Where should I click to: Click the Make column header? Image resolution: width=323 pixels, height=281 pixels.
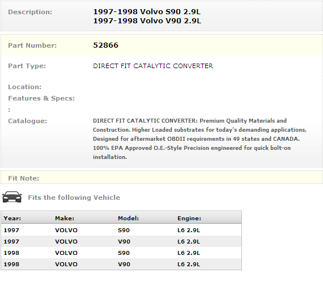[65, 219]
